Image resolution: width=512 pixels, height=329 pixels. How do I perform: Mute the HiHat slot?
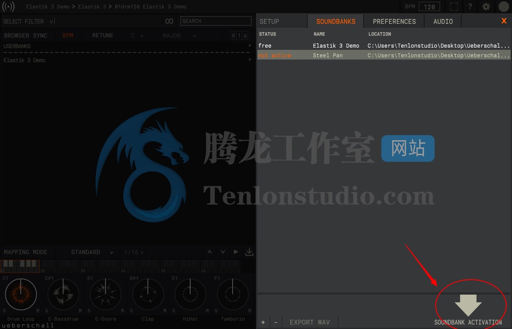(207, 311)
